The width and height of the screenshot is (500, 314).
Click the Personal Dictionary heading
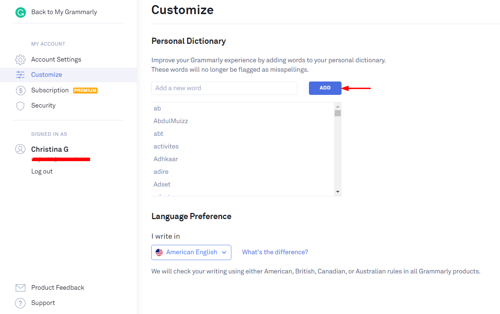pyautogui.click(x=189, y=41)
